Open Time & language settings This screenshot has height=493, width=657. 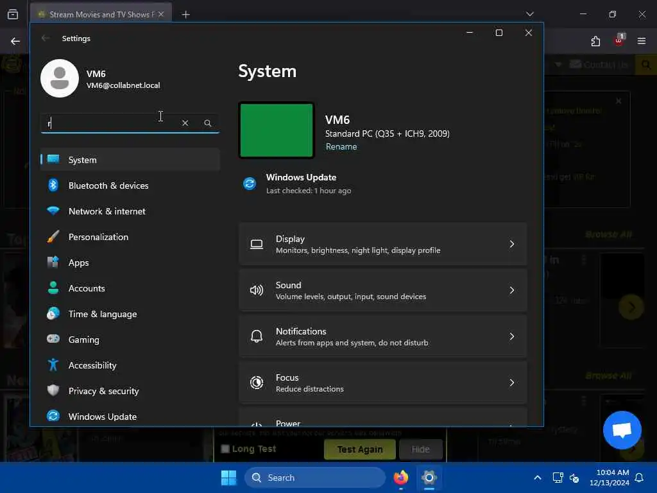(130, 314)
